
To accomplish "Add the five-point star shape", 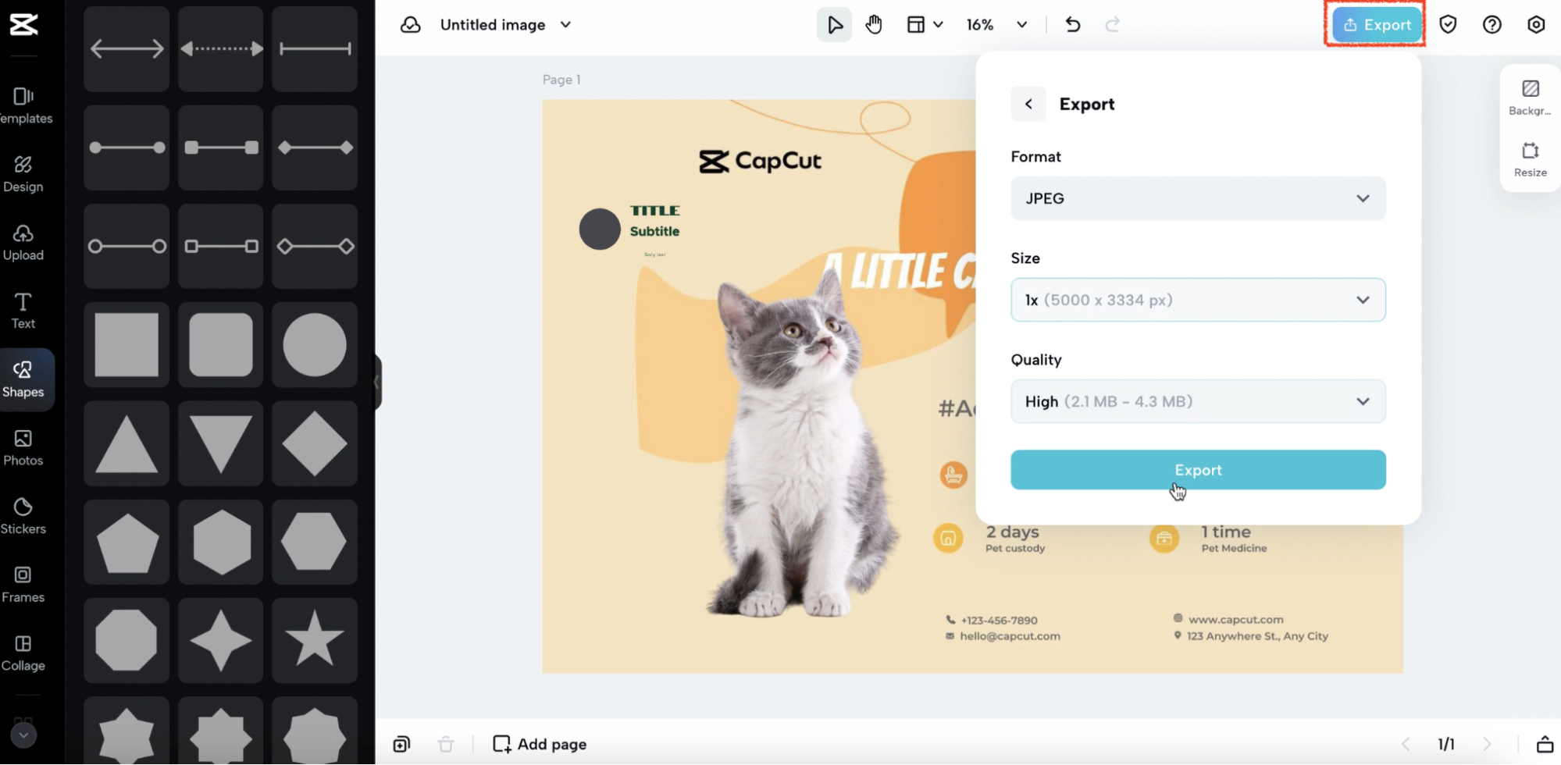I will [x=315, y=641].
